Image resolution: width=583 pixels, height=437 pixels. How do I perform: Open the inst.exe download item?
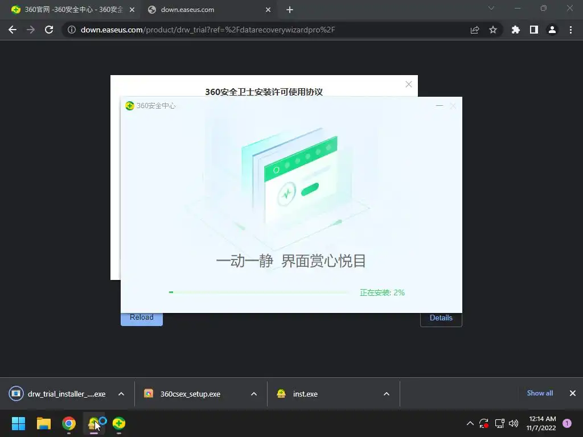(x=297, y=394)
